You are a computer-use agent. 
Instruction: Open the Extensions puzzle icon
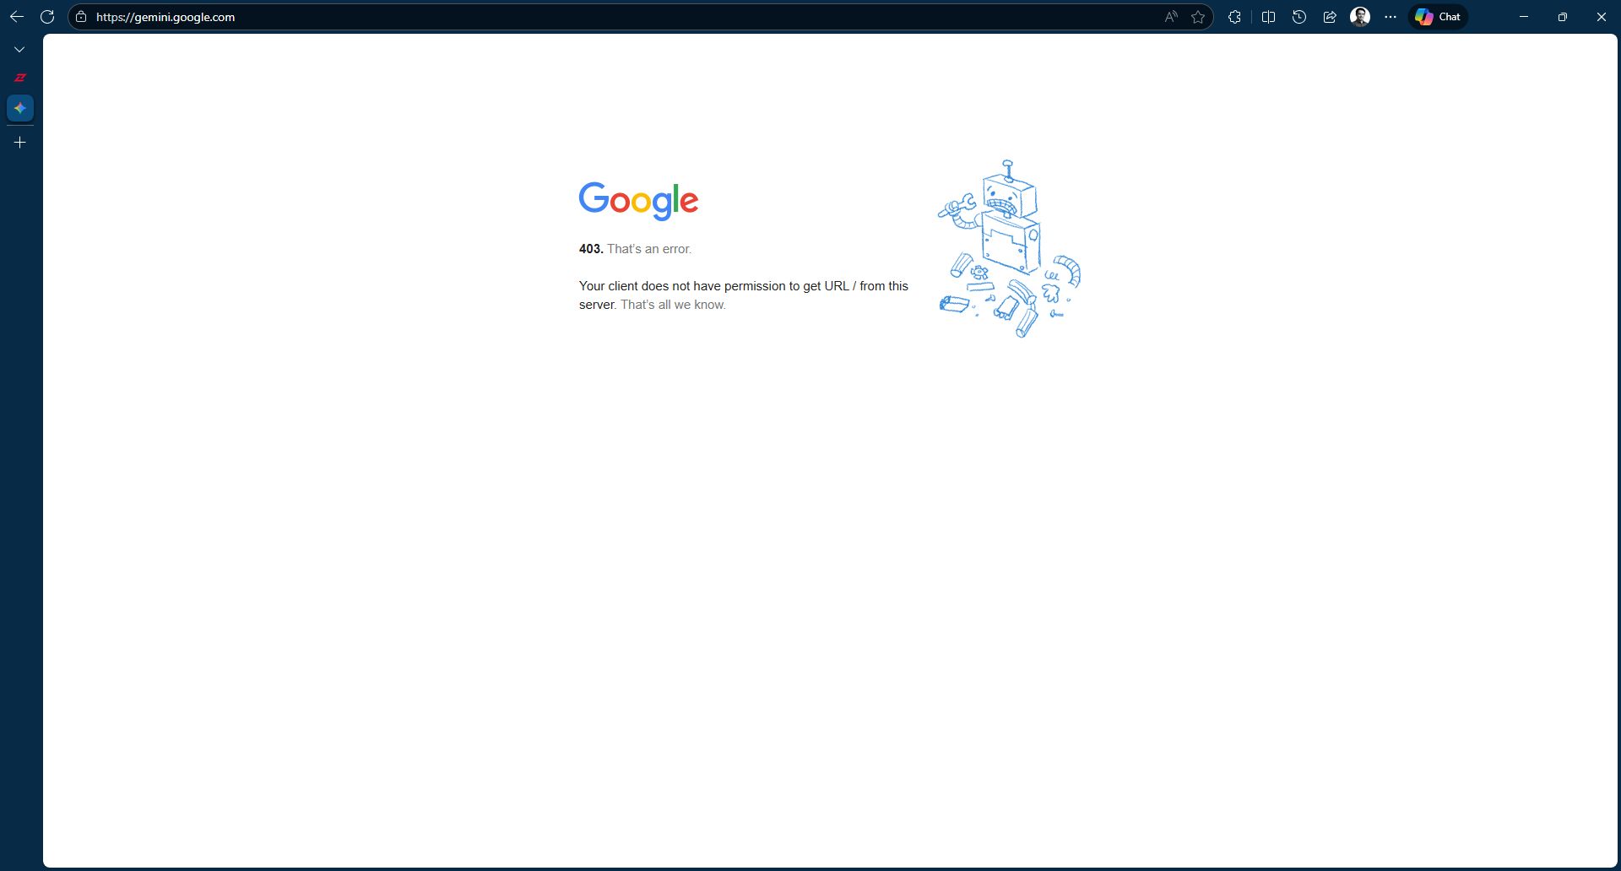pos(1234,17)
